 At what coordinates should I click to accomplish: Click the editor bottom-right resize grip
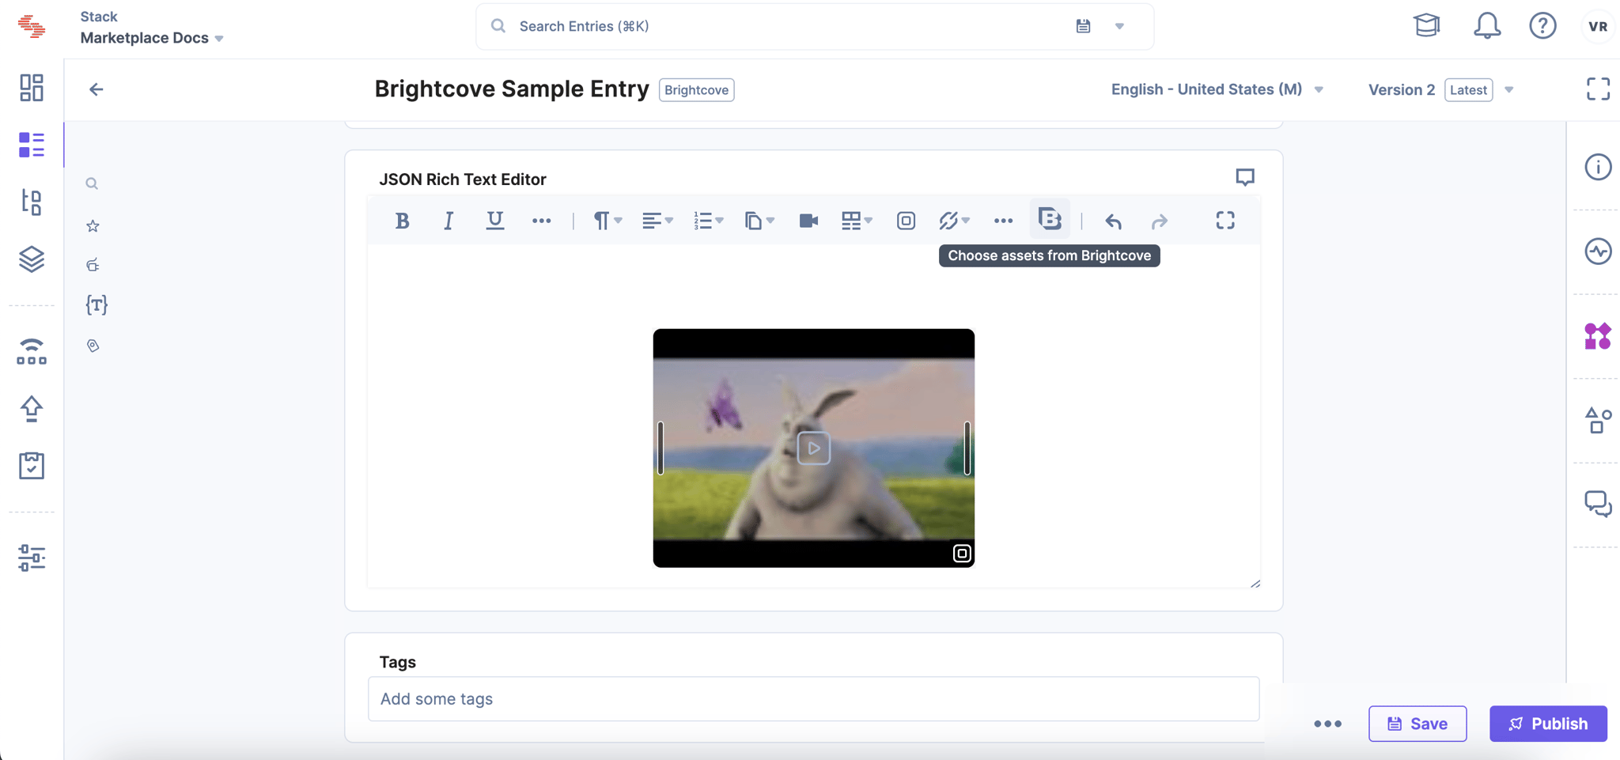[x=1255, y=584]
